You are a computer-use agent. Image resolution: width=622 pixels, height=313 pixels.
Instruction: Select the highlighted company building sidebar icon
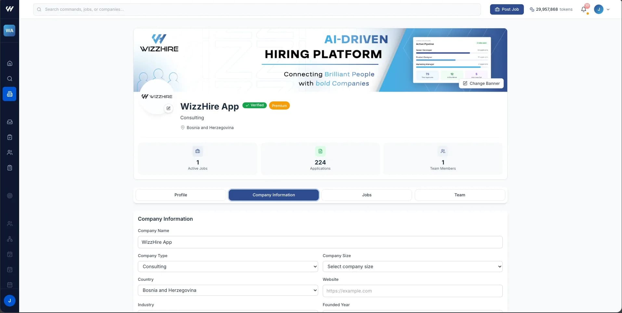[x=9, y=94]
